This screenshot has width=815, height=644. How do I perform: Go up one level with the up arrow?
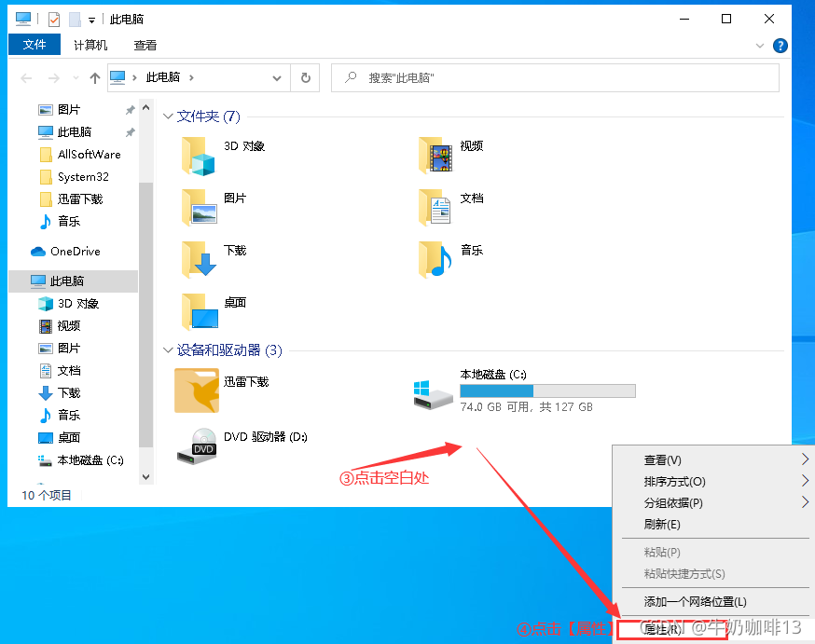94,78
